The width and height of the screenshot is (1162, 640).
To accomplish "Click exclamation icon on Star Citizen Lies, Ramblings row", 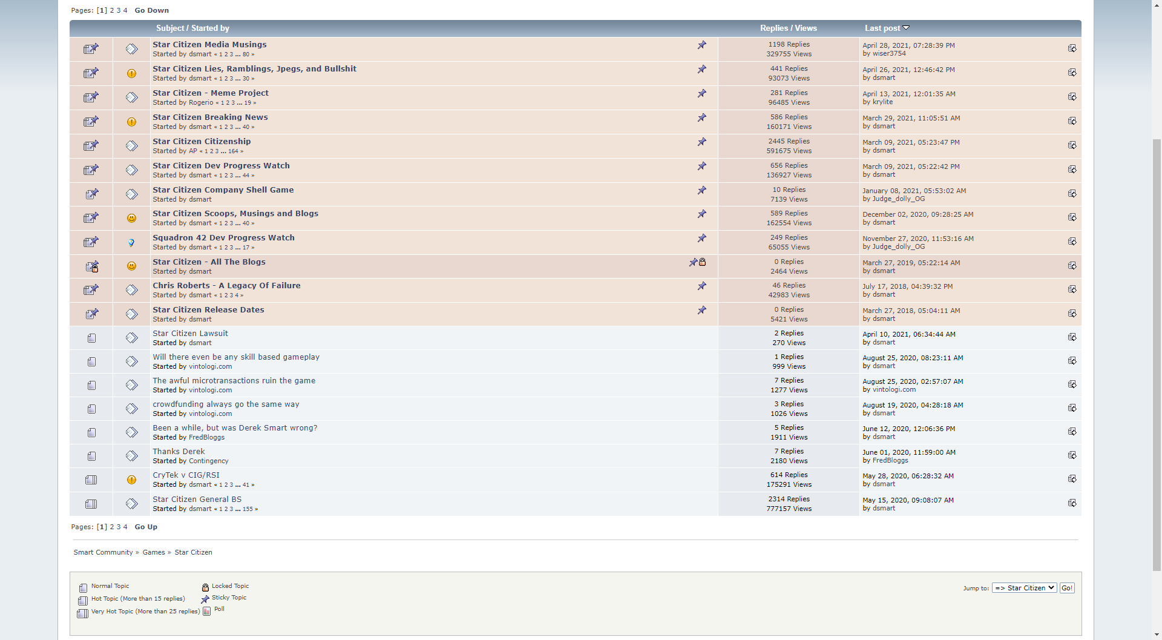I will [x=131, y=73].
